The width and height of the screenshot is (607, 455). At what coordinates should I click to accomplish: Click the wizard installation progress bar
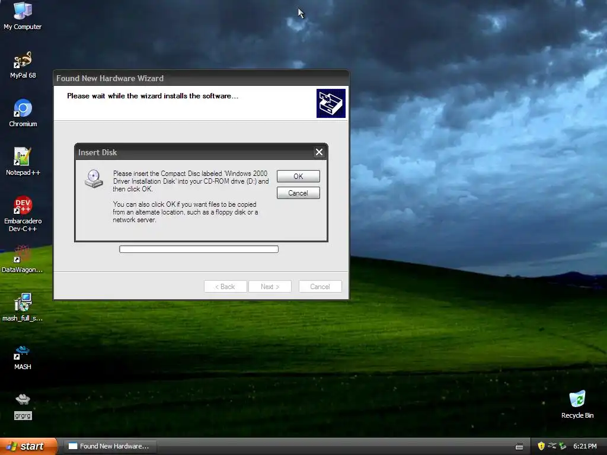click(199, 249)
